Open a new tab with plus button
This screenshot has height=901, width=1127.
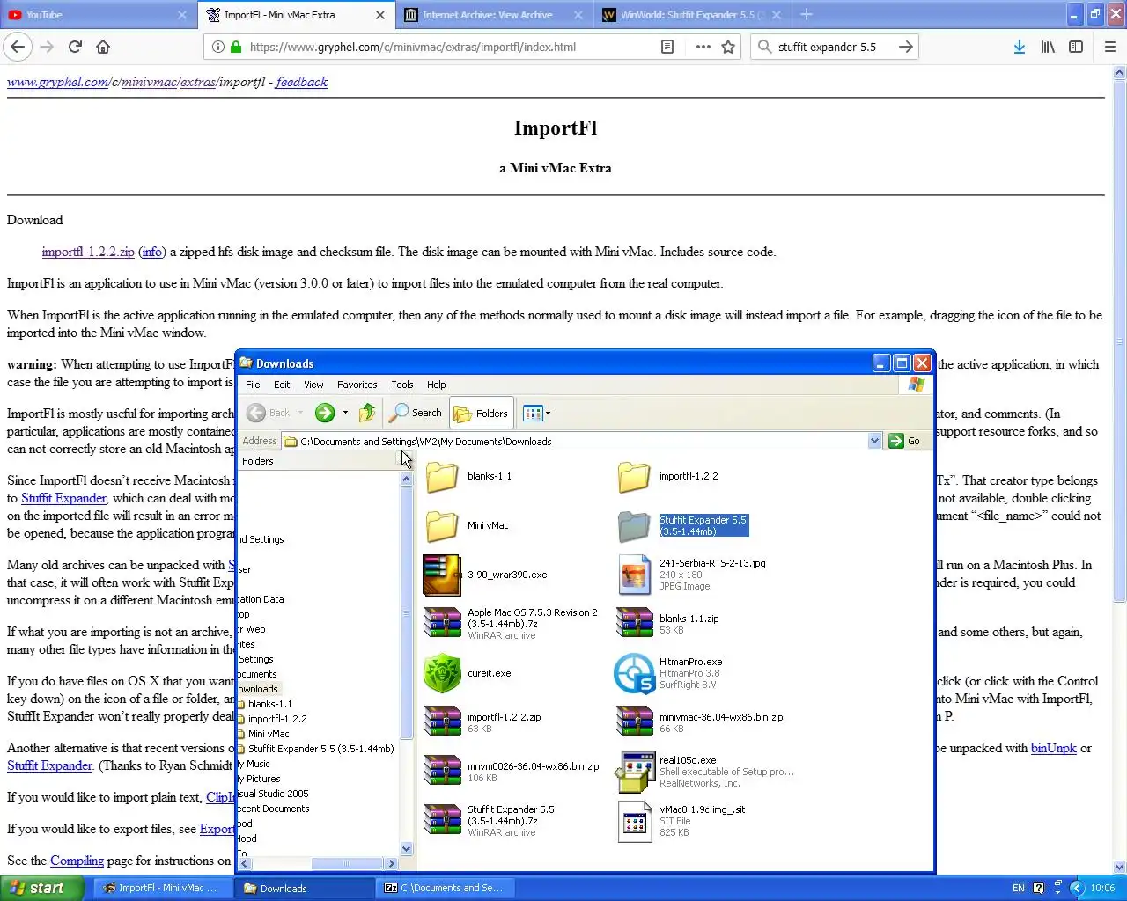click(x=806, y=14)
